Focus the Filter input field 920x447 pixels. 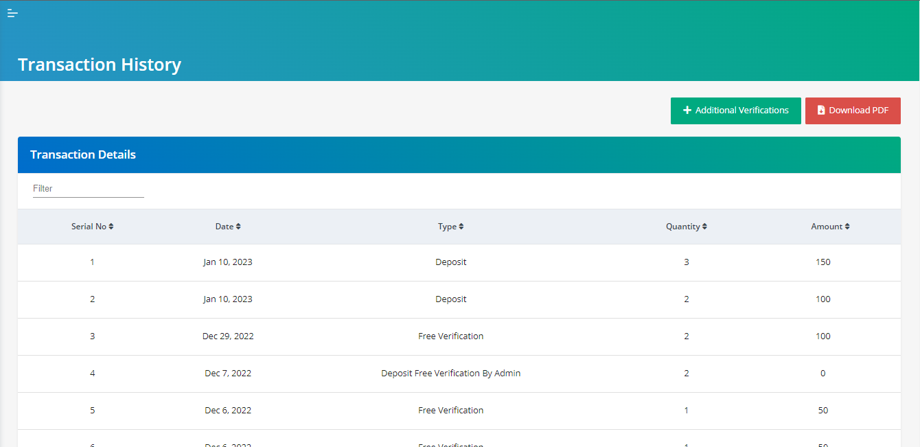tap(88, 188)
